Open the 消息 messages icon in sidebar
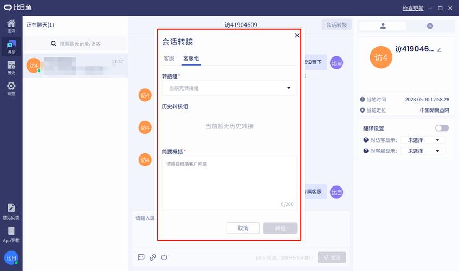Image resolution: width=459 pixels, height=271 pixels. (x=11, y=47)
